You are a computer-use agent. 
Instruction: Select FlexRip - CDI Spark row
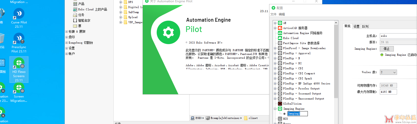click(x=297, y=78)
